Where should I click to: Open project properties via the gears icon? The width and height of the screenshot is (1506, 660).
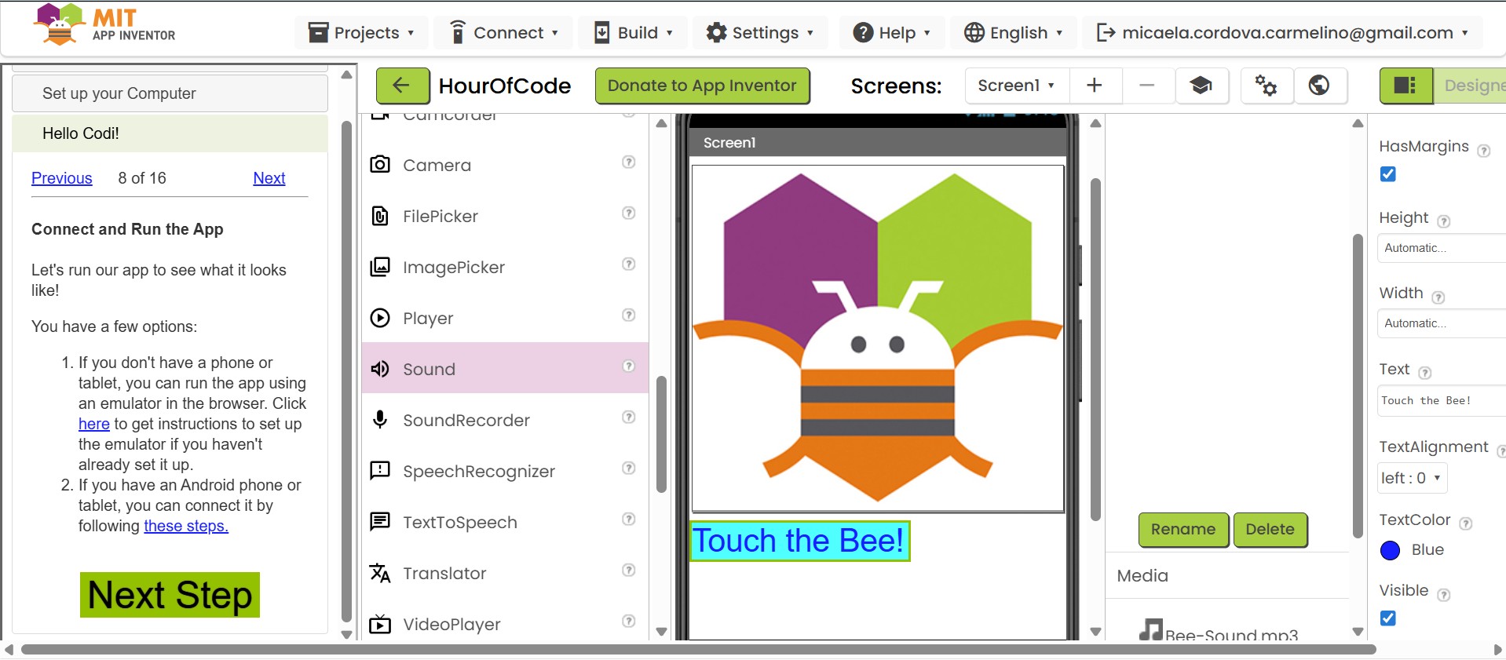(1266, 86)
